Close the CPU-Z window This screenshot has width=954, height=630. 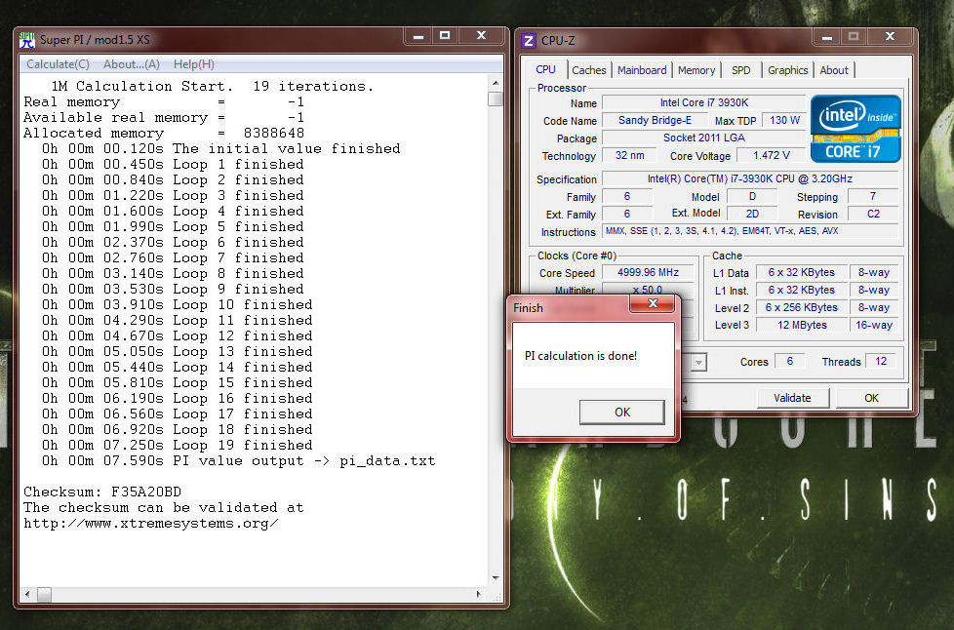(x=891, y=38)
